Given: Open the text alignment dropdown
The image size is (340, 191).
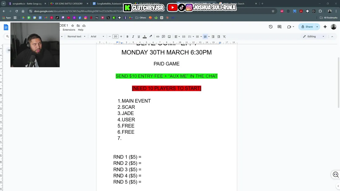Looking at the screenshot, I should [177, 37].
